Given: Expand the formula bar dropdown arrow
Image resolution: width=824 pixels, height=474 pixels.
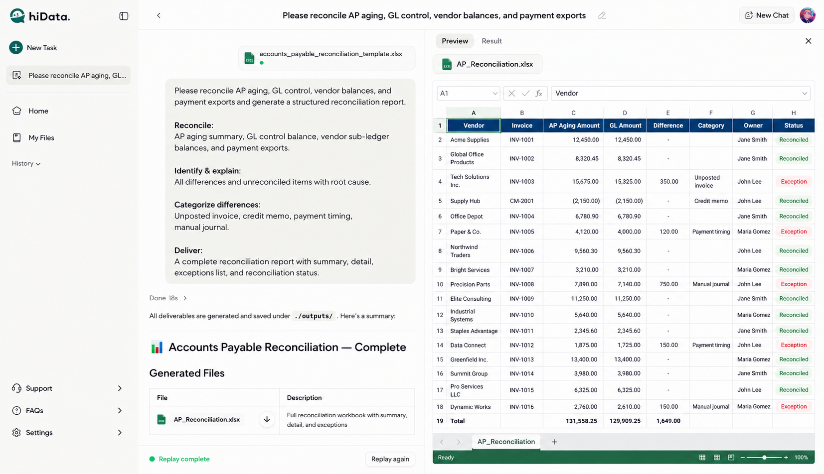Looking at the screenshot, I should (804, 94).
